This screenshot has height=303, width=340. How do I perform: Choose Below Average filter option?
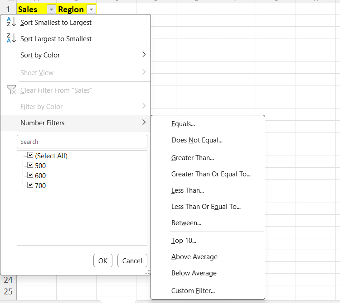(x=208, y=273)
